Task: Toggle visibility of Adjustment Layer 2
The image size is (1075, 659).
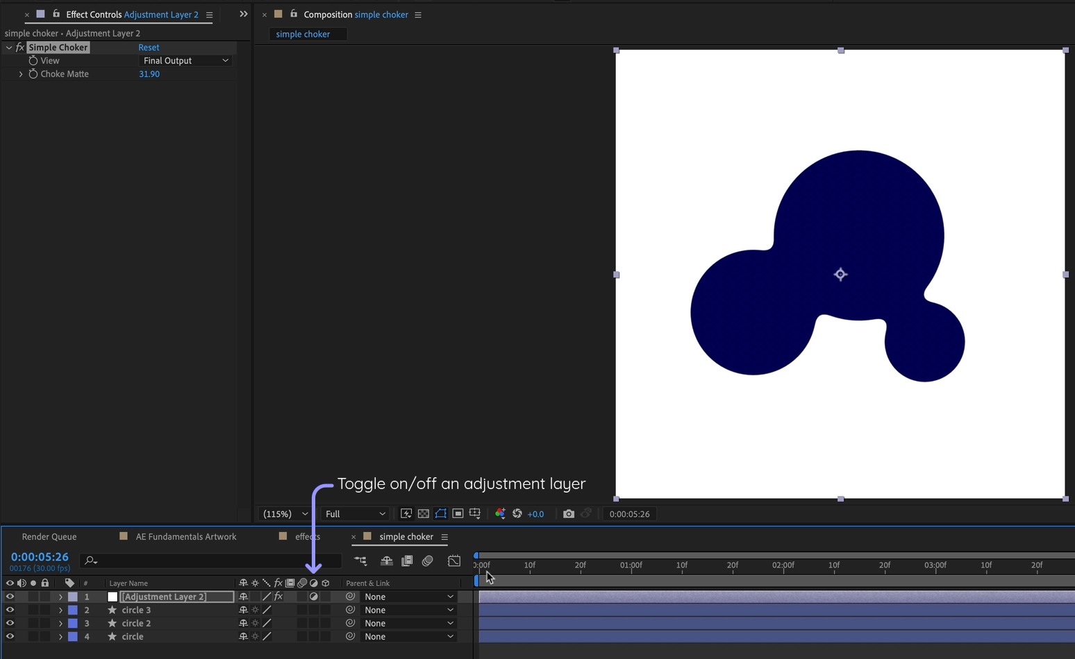Action: click(10, 597)
